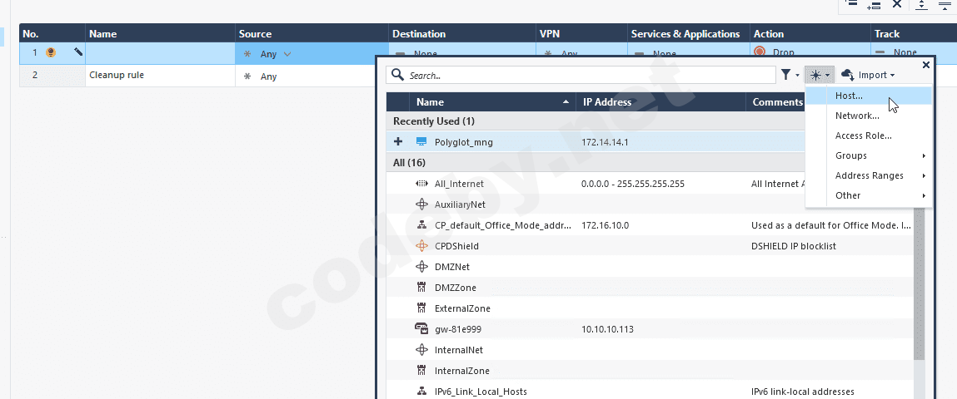957x399 pixels.
Task: Click IP address 10.10.10.113
Action: [607, 329]
